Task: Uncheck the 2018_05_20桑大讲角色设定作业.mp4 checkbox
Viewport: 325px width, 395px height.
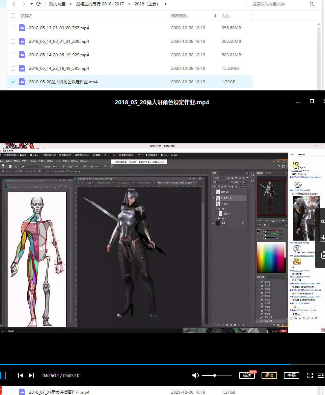Action: pos(13,82)
